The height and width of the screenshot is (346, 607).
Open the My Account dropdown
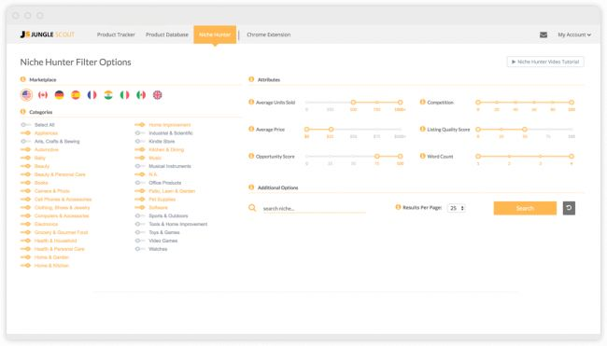[x=574, y=35]
